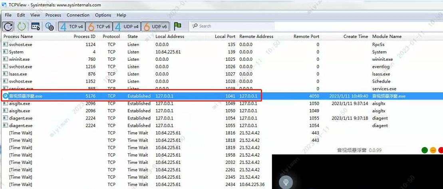Click the TCPView title bar app icon
The width and height of the screenshot is (443, 189).
[4, 5]
